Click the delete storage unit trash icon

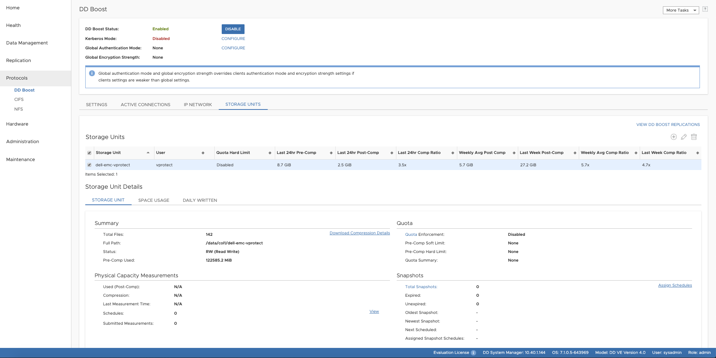pyautogui.click(x=694, y=137)
